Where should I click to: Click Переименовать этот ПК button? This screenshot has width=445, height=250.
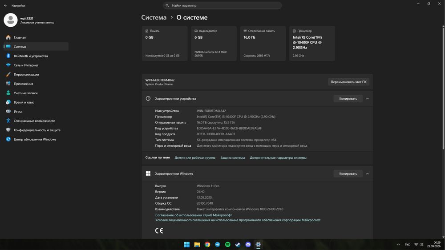(x=348, y=82)
